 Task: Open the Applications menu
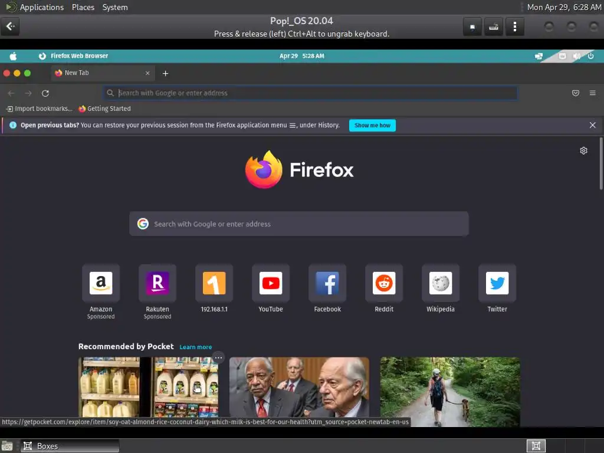42,7
